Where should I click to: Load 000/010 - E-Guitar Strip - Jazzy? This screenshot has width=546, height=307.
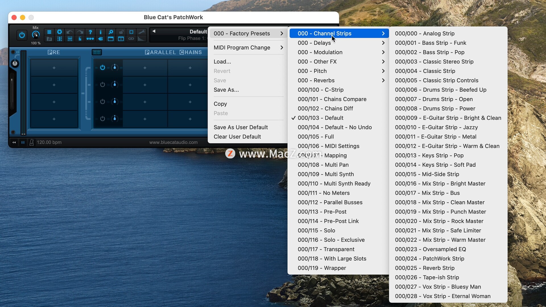pos(448,127)
